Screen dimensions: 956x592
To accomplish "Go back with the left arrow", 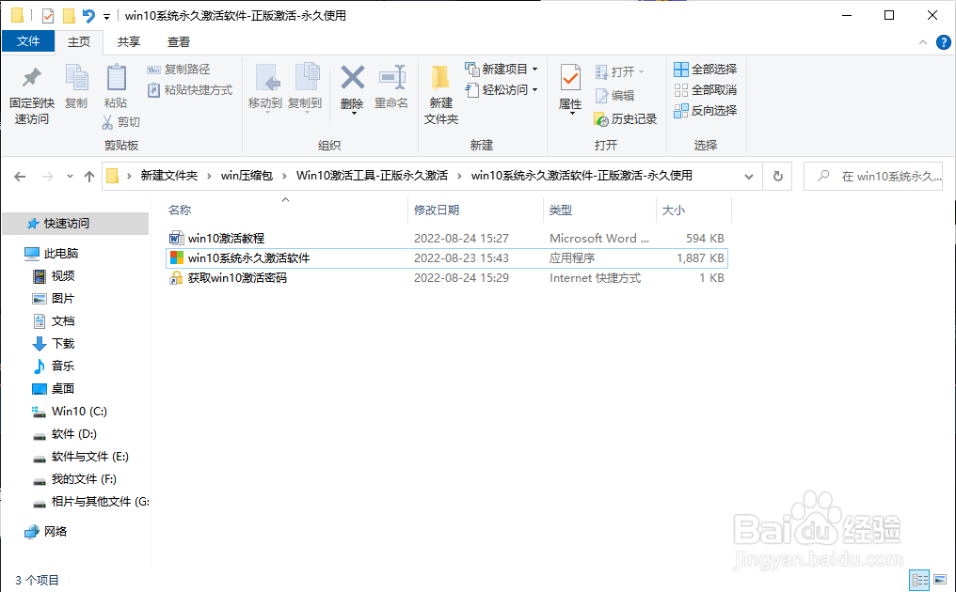I will 20,177.
